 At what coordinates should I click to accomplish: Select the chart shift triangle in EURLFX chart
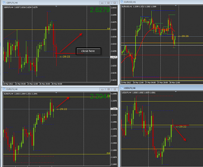click(x=56, y=93)
